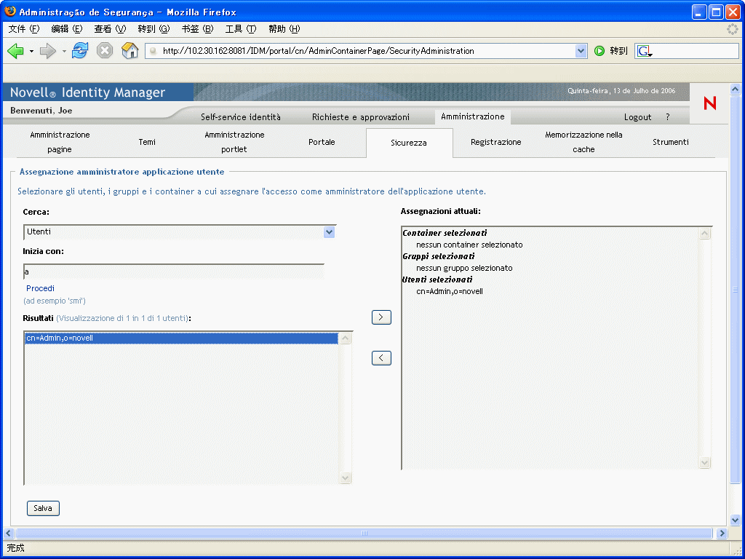Expand the address bar URL history dropdown
The image size is (745, 559).
(581, 51)
